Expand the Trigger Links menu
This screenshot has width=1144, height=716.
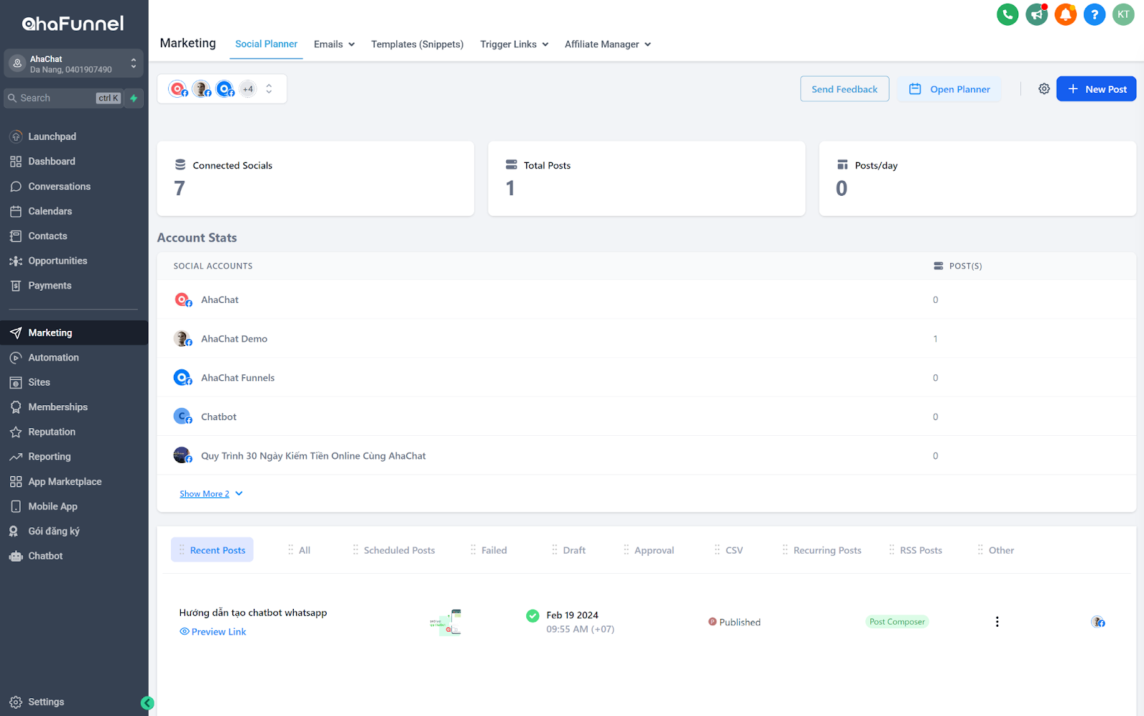[514, 44]
